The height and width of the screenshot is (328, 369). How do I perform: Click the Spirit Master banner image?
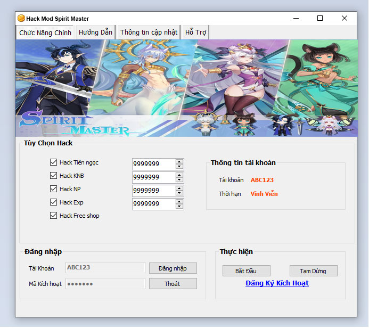coord(186,88)
